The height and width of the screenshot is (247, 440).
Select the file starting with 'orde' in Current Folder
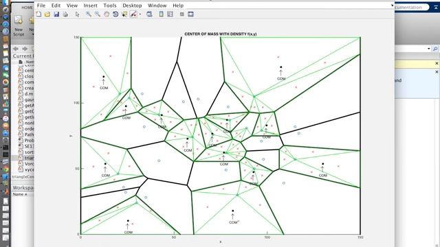pyautogui.click(x=26, y=129)
